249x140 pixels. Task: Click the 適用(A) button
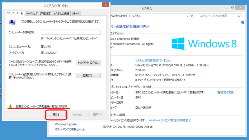point(98,115)
